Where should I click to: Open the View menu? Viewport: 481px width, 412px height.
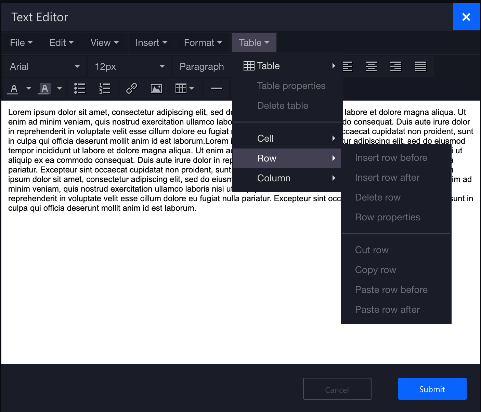point(105,43)
